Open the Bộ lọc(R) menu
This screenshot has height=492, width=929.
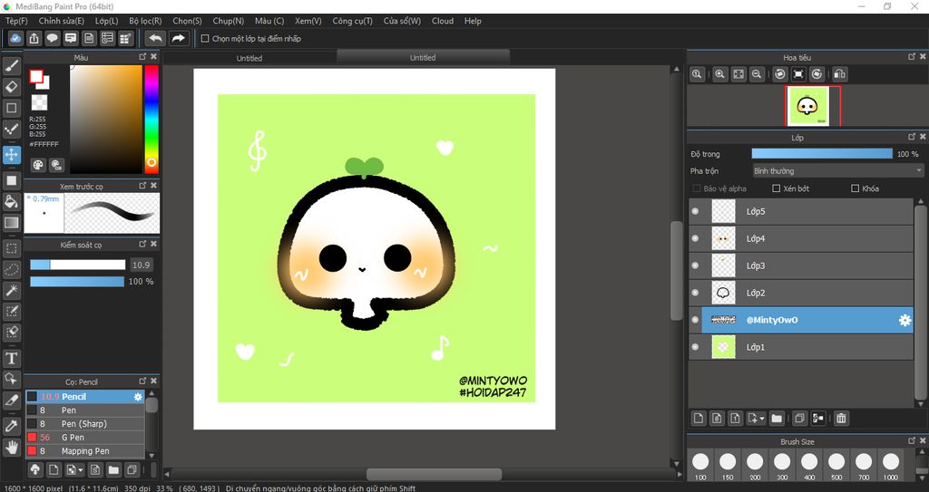pos(145,21)
